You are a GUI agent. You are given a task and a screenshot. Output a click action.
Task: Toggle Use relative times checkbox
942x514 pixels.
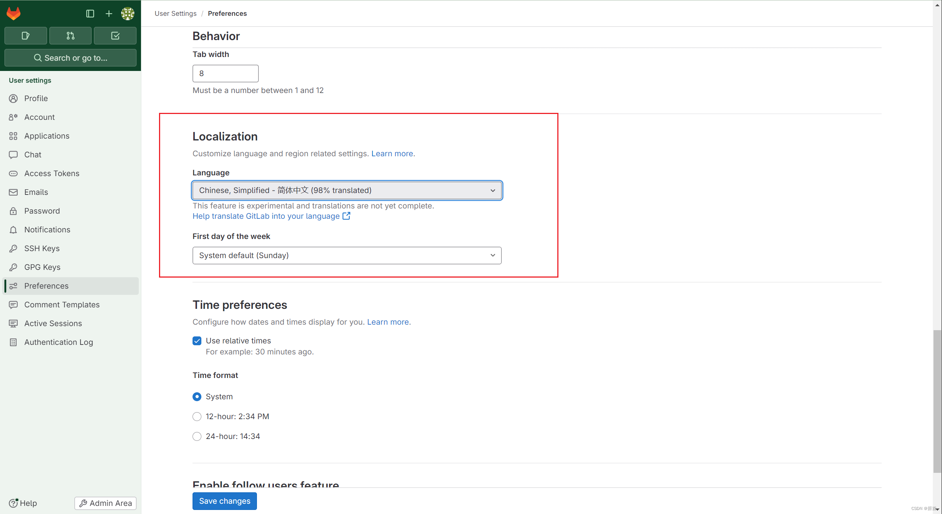[197, 340]
